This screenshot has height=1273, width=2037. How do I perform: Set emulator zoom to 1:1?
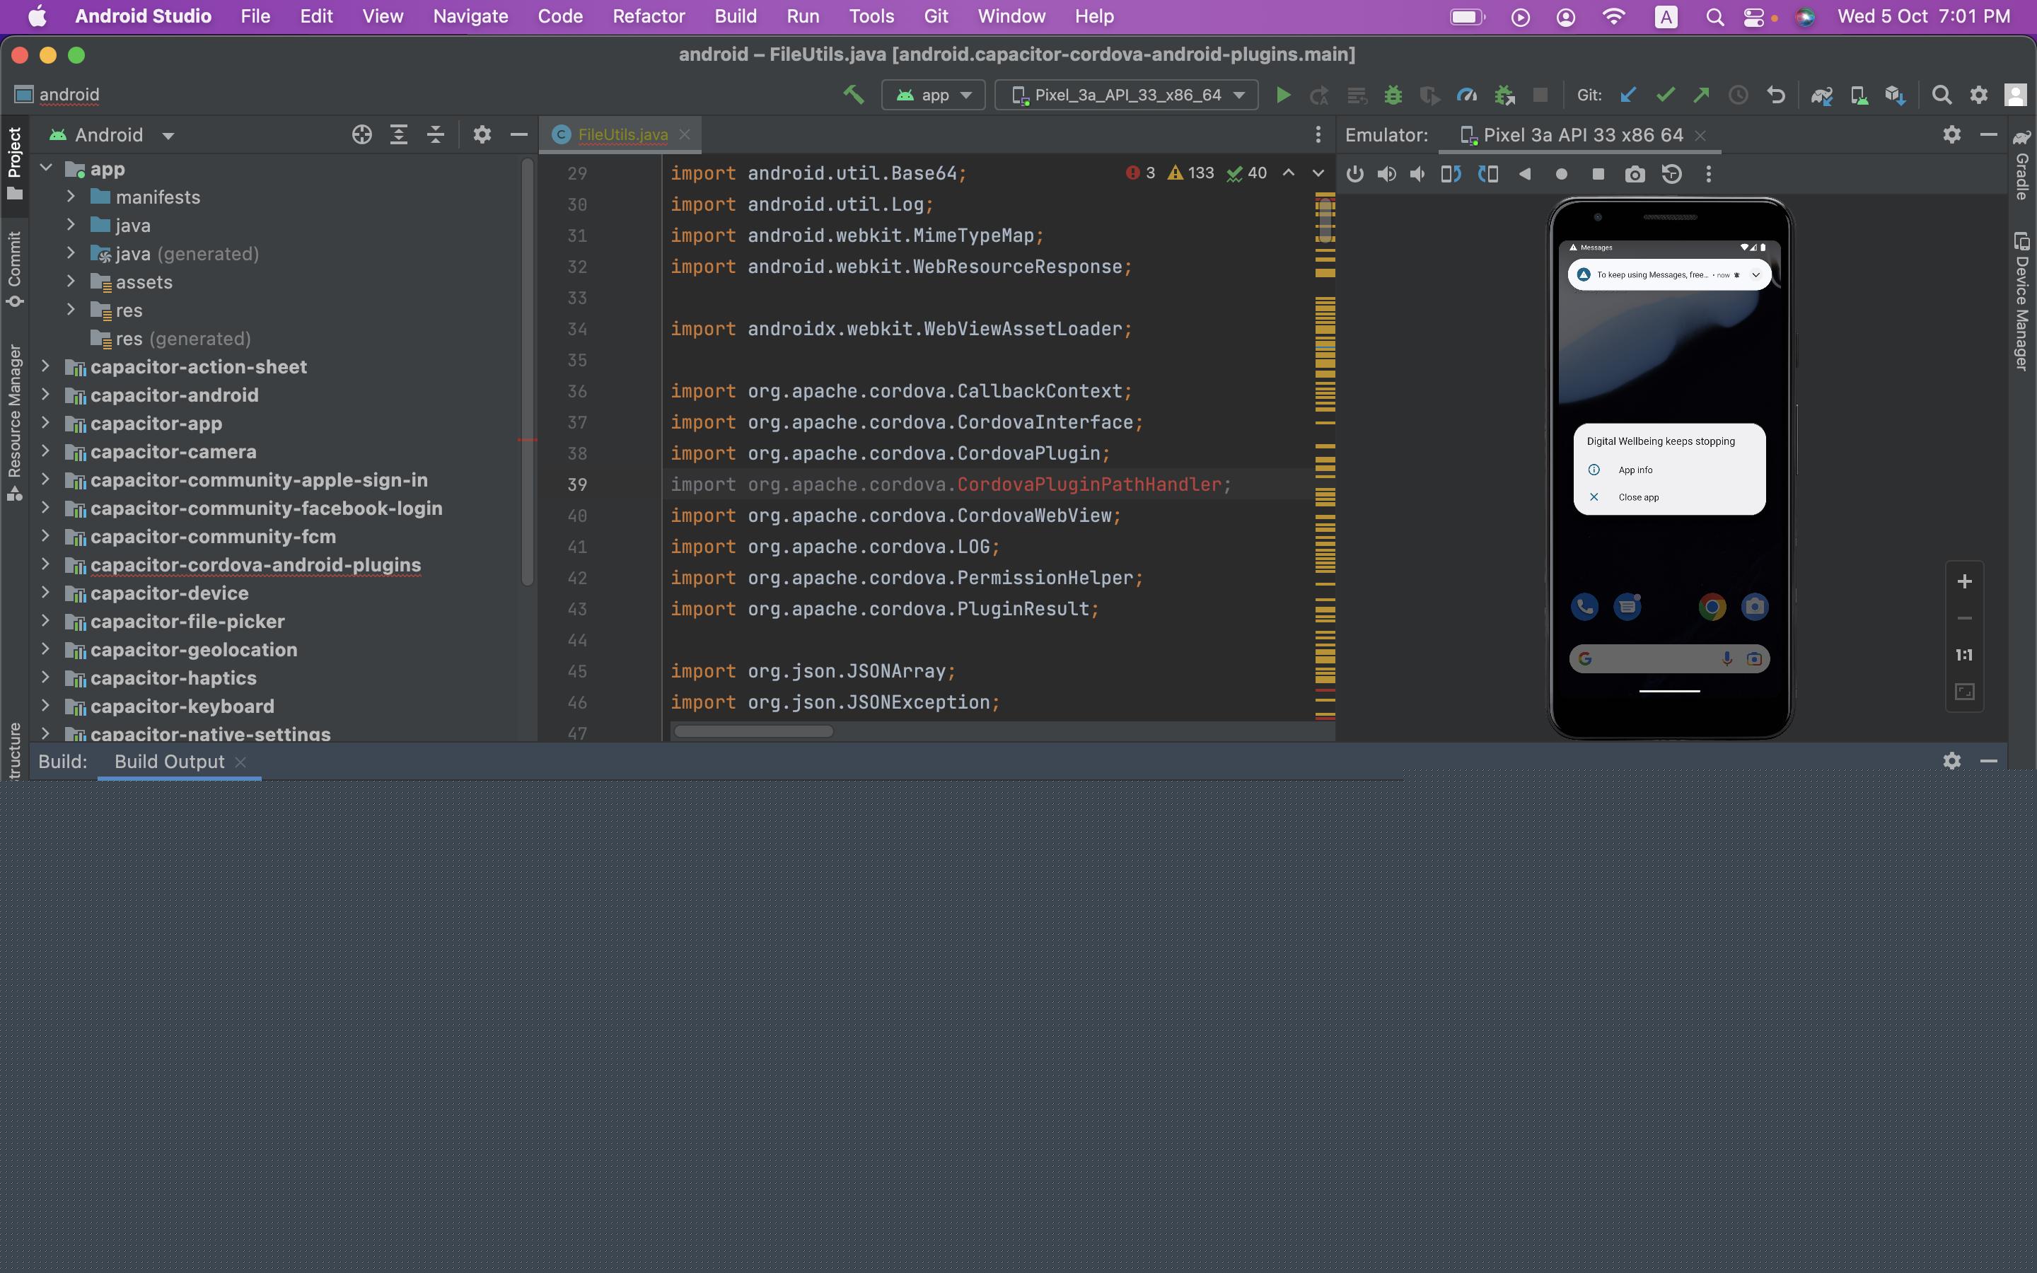(1963, 655)
